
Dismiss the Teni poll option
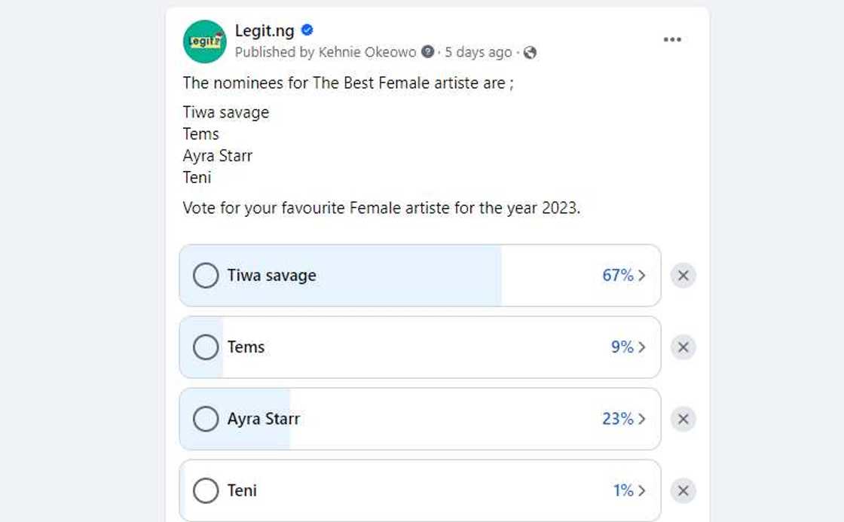(683, 490)
